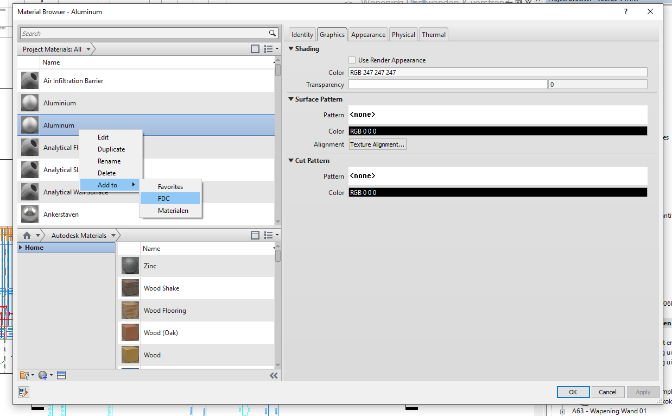The width and height of the screenshot is (672, 416).
Task: Collapse the Cut Pattern section
Action: pyautogui.click(x=291, y=160)
